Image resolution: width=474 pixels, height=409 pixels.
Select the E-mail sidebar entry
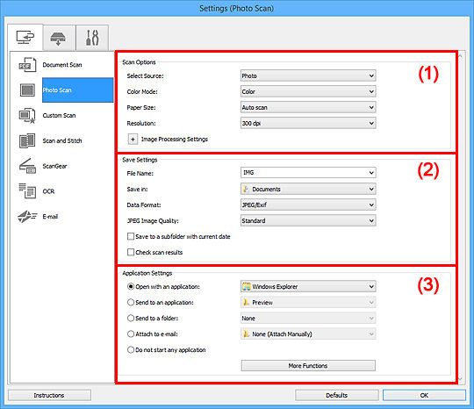(x=50, y=217)
